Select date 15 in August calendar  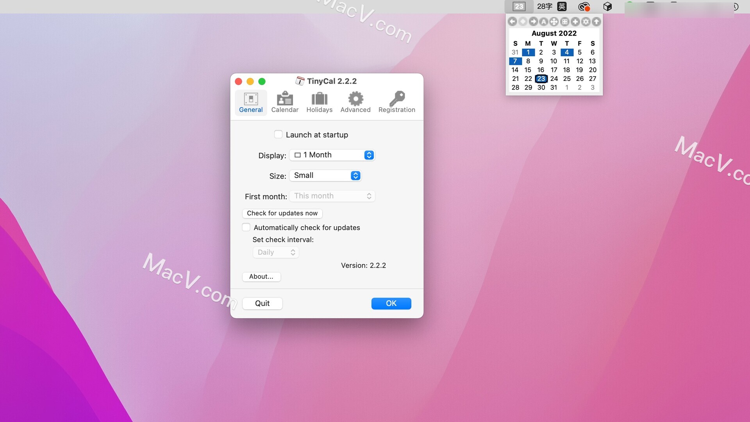pyautogui.click(x=528, y=70)
